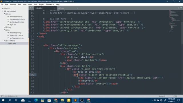Open style.css file in sidebar
This screenshot has width=183, height=103.
[13, 25]
